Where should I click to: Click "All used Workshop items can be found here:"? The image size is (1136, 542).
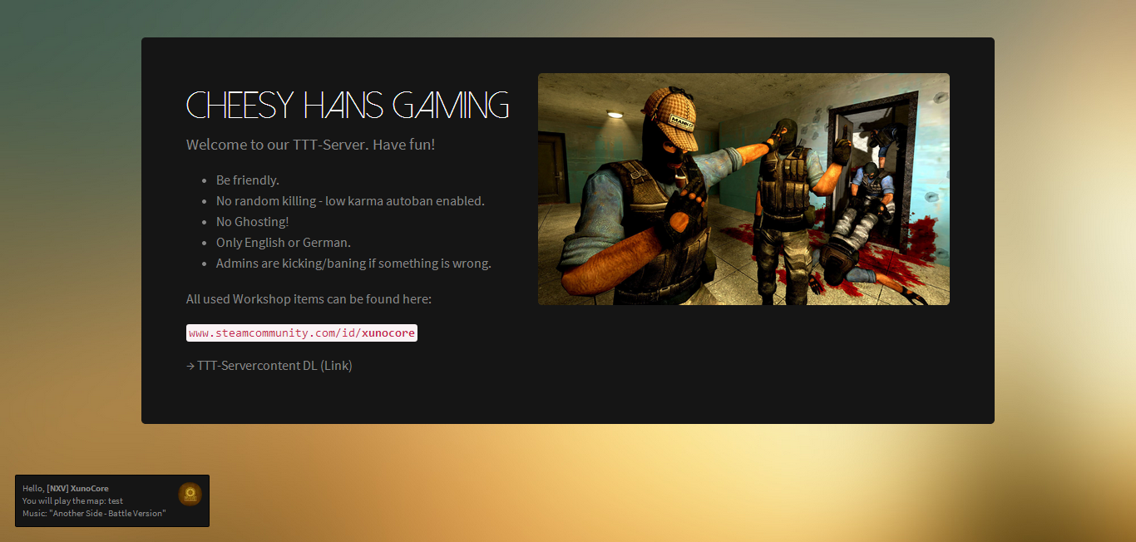[x=309, y=299]
